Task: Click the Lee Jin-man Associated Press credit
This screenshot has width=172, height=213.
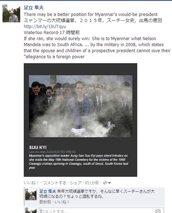Action: click(x=52, y=152)
